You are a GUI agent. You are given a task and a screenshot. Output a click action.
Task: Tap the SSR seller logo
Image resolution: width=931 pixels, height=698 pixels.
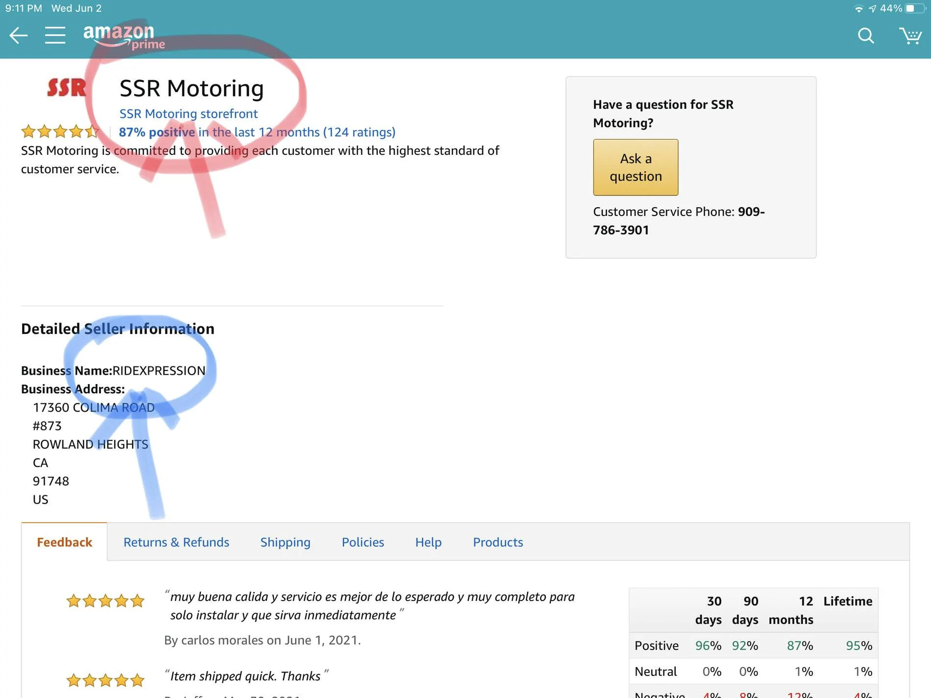[x=66, y=88]
